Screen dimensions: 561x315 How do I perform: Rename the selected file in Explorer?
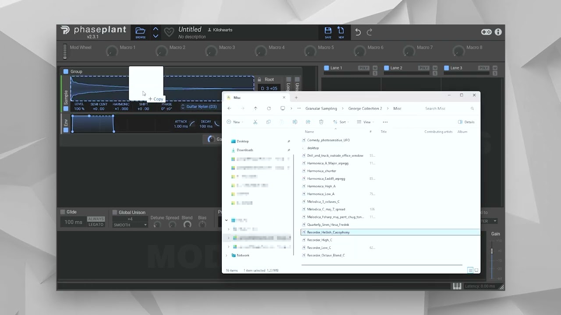[x=295, y=122]
